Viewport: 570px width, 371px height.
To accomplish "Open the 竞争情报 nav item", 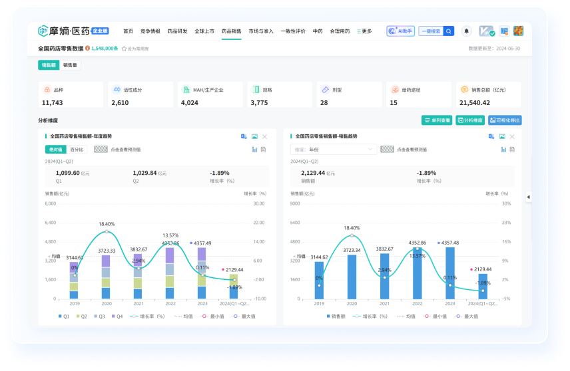I will coord(150,31).
